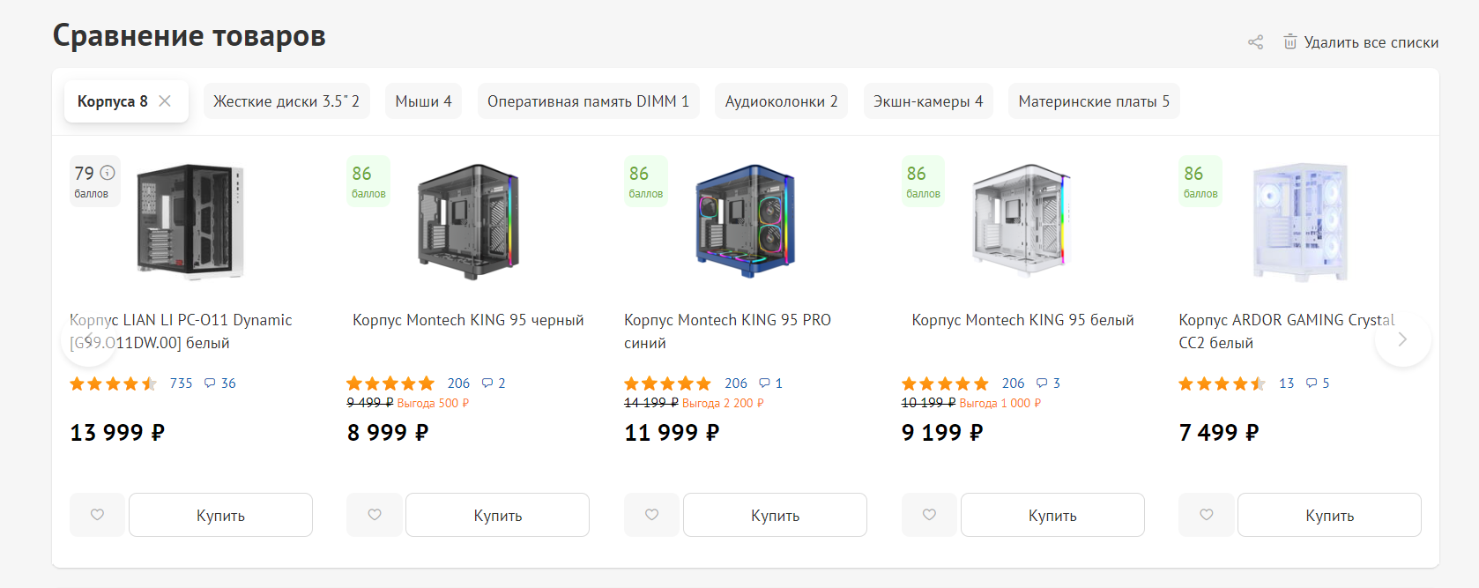The width and height of the screenshot is (1479, 588).
Task: Buy the Montech KING 95 белый case
Action: point(1052,515)
